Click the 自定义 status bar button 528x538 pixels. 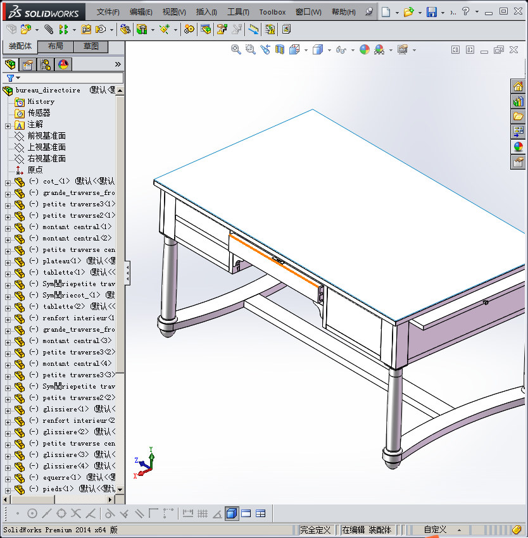tap(435, 530)
